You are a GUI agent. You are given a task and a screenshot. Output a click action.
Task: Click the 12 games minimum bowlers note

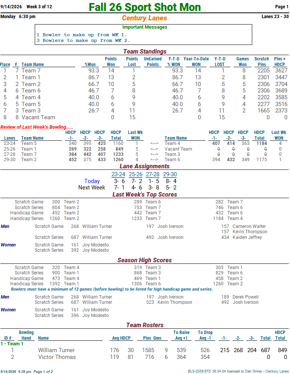coord(112,289)
